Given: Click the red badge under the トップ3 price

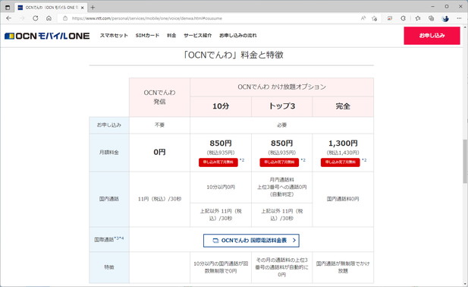Looking at the screenshot, I should 279,162.
